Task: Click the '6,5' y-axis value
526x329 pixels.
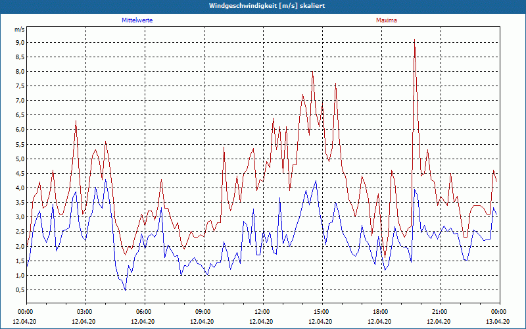Action: [20, 115]
